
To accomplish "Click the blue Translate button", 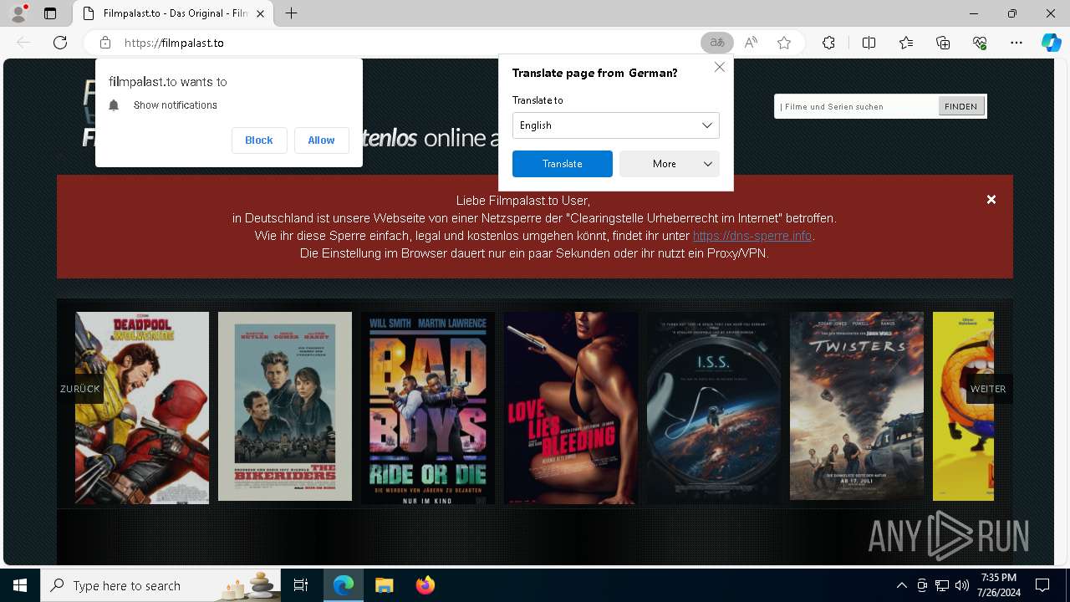I will [563, 164].
